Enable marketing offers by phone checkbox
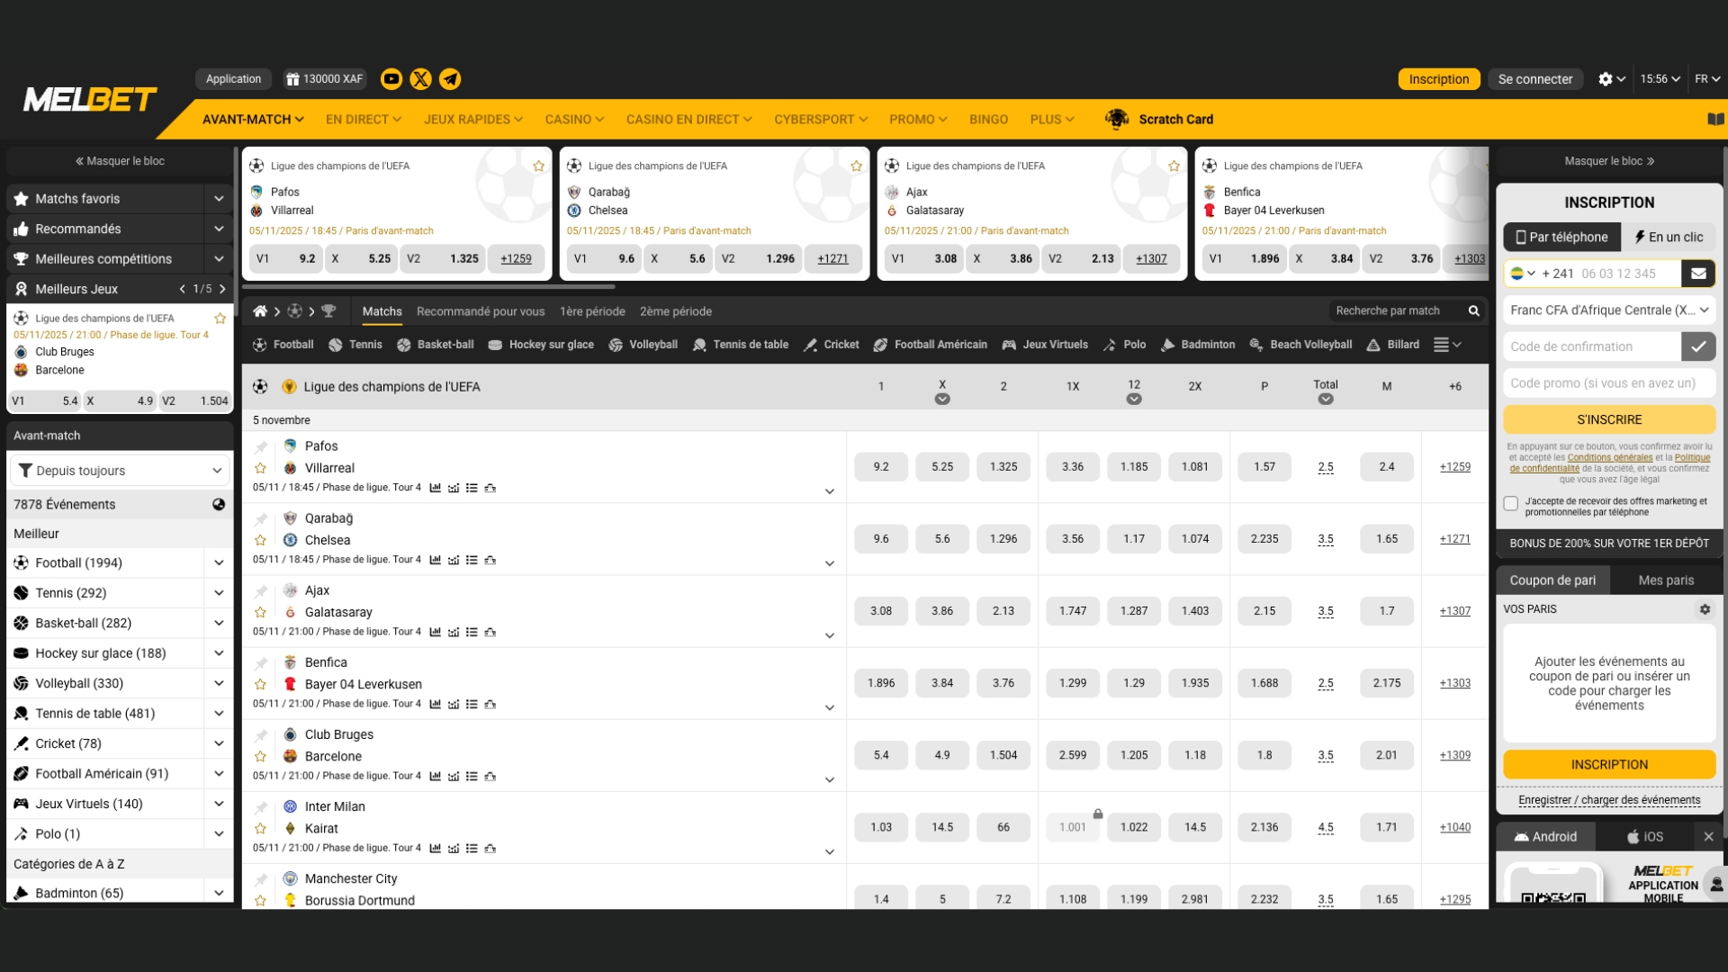Image resolution: width=1728 pixels, height=972 pixels. coord(1510,504)
